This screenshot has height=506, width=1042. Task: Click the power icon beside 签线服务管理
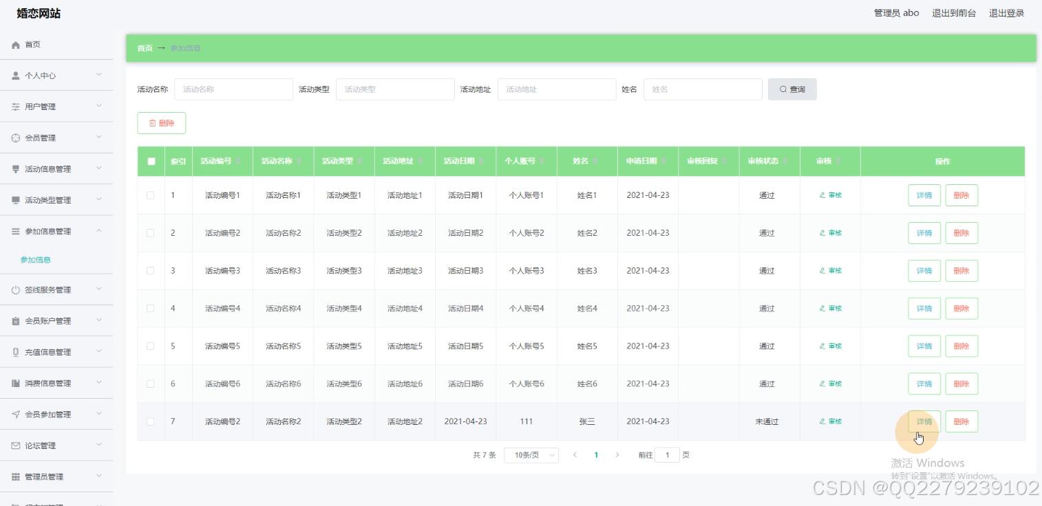pos(16,290)
